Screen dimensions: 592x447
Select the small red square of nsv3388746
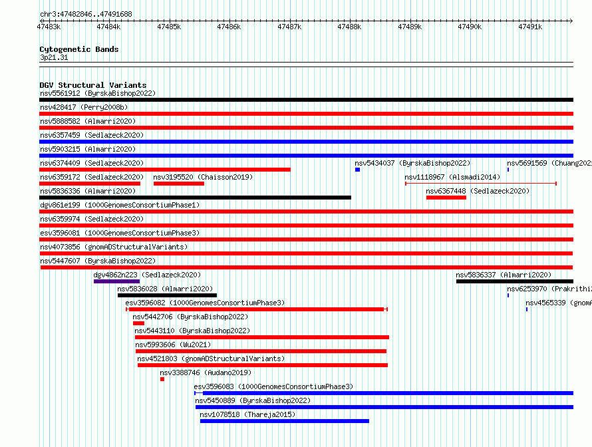coord(162,379)
